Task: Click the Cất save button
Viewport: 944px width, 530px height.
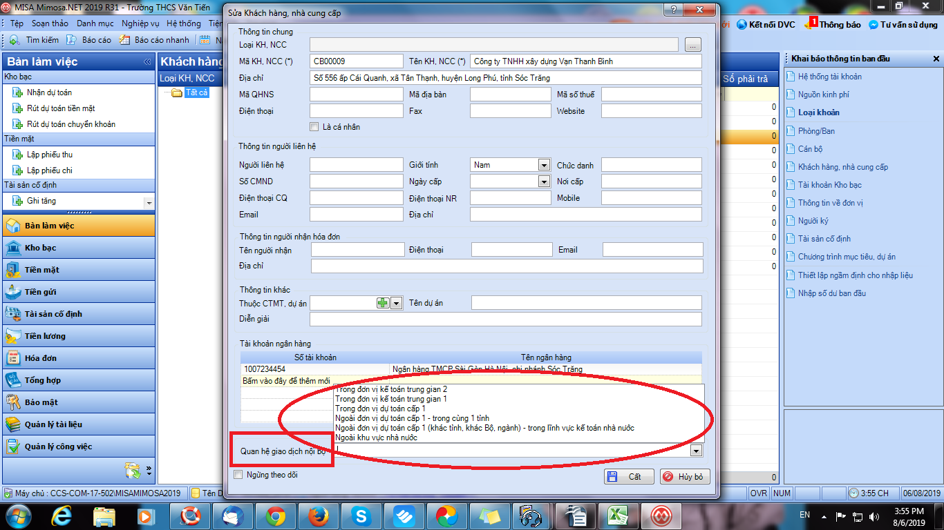Action: 627,477
